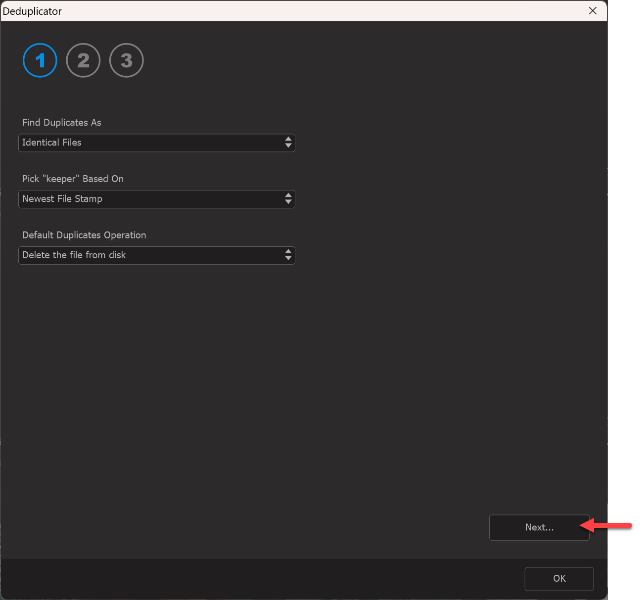Screen dimensions: 642x600
Task: Go to step 1 circle
Action: [x=40, y=60]
